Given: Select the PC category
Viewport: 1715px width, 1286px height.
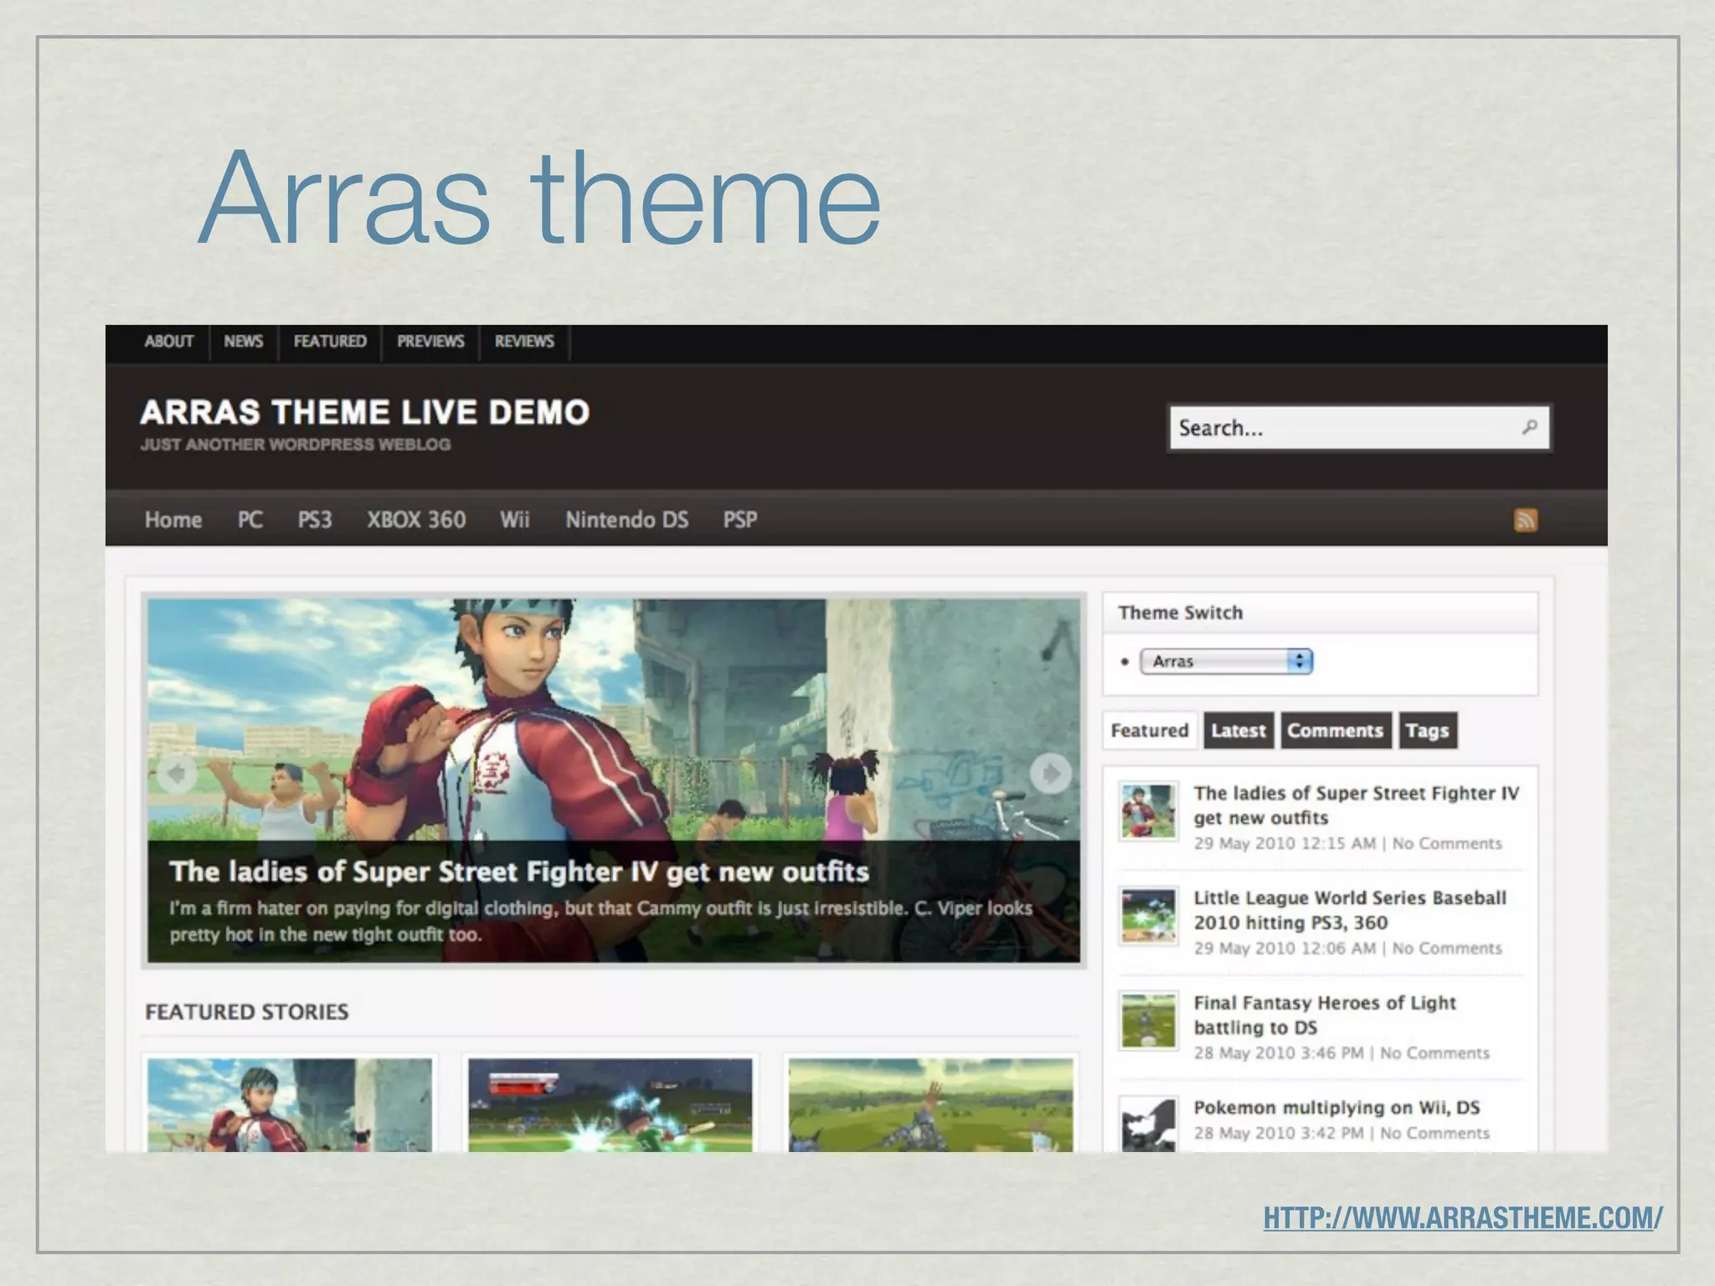Looking at the screenshot, I should tap(250, 520).
